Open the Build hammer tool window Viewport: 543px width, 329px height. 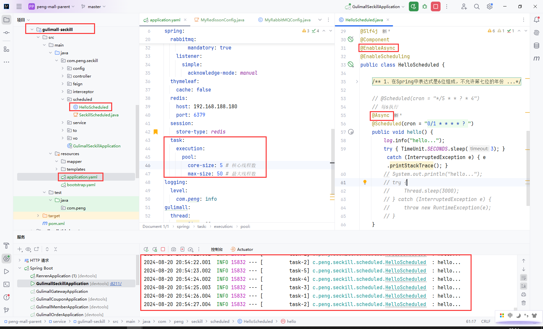click(6, 246)
